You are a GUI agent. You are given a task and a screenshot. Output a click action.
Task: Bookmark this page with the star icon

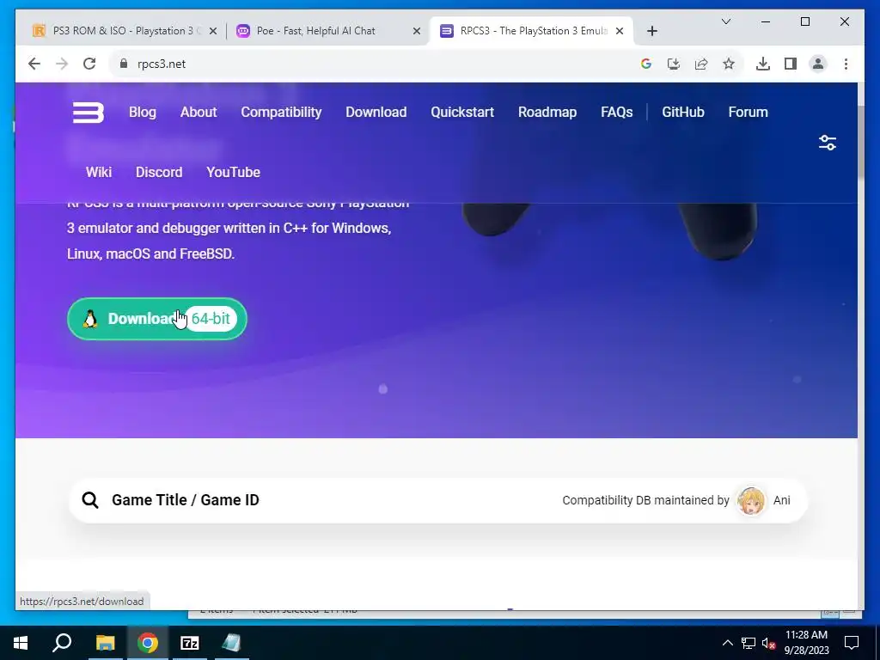(x=729, y=64)
